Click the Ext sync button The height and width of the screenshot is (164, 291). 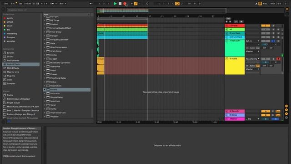[x=13, y=4]
